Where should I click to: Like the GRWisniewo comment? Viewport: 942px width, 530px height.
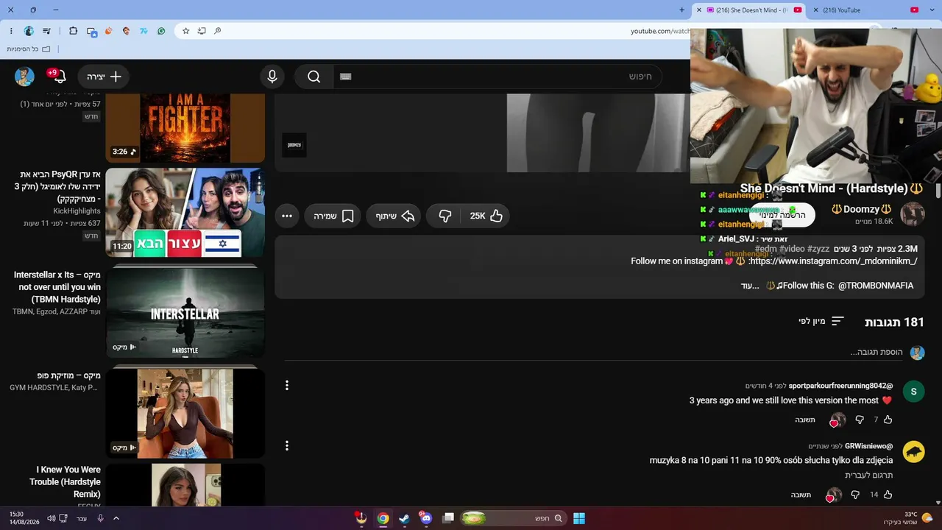888,495
